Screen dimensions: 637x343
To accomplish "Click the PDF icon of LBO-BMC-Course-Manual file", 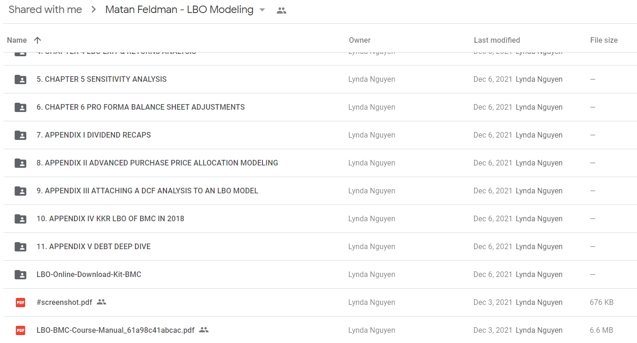I will (20, 330).
